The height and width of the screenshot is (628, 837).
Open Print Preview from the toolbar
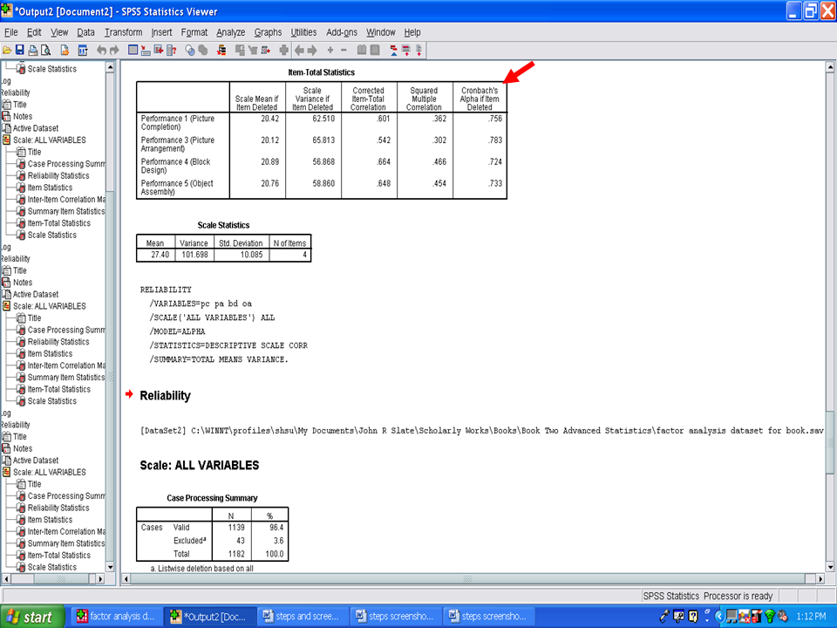[45, 51]
